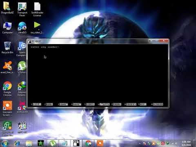196x147 pixels.
Task: Click the F1 LIST key label
Action: (x=36, y=104)
